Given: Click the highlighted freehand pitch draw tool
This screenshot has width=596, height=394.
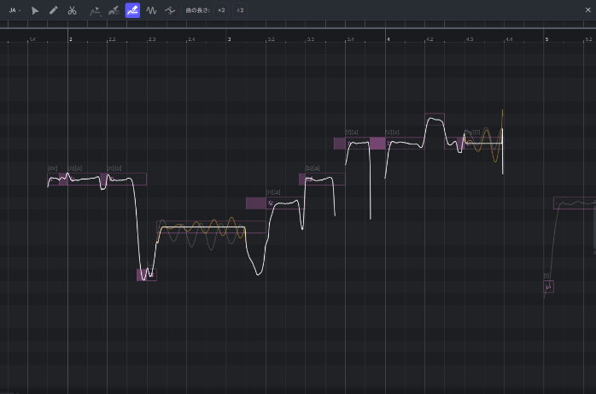Looking at the screenshot, I should (x=132, y=10).
